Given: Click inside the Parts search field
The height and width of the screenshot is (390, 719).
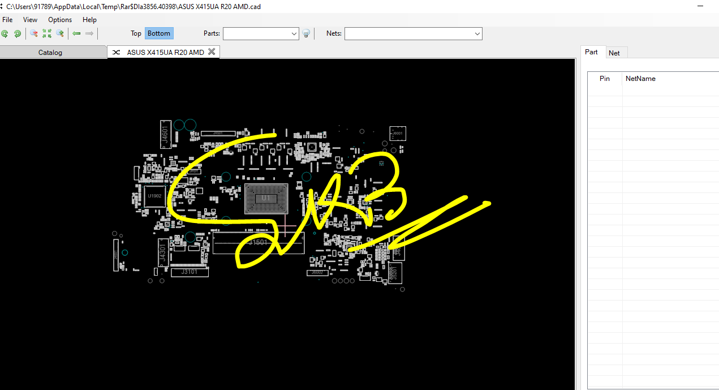Looking at the screenshot, I should [256, 34].
